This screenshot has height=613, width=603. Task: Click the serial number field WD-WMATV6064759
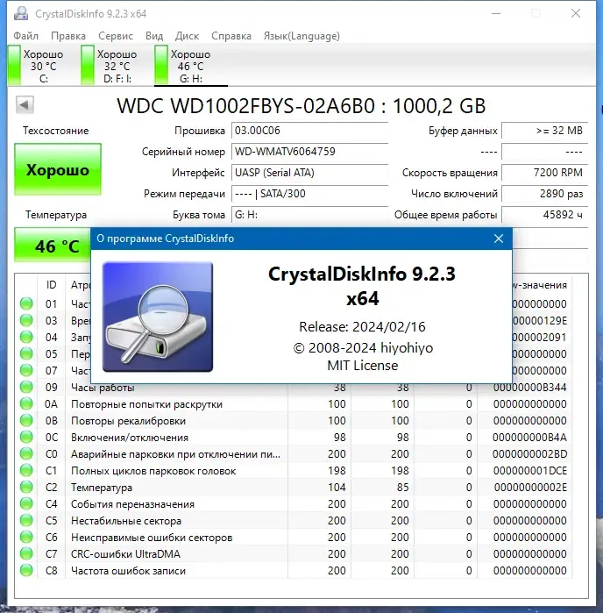point(309,152)
